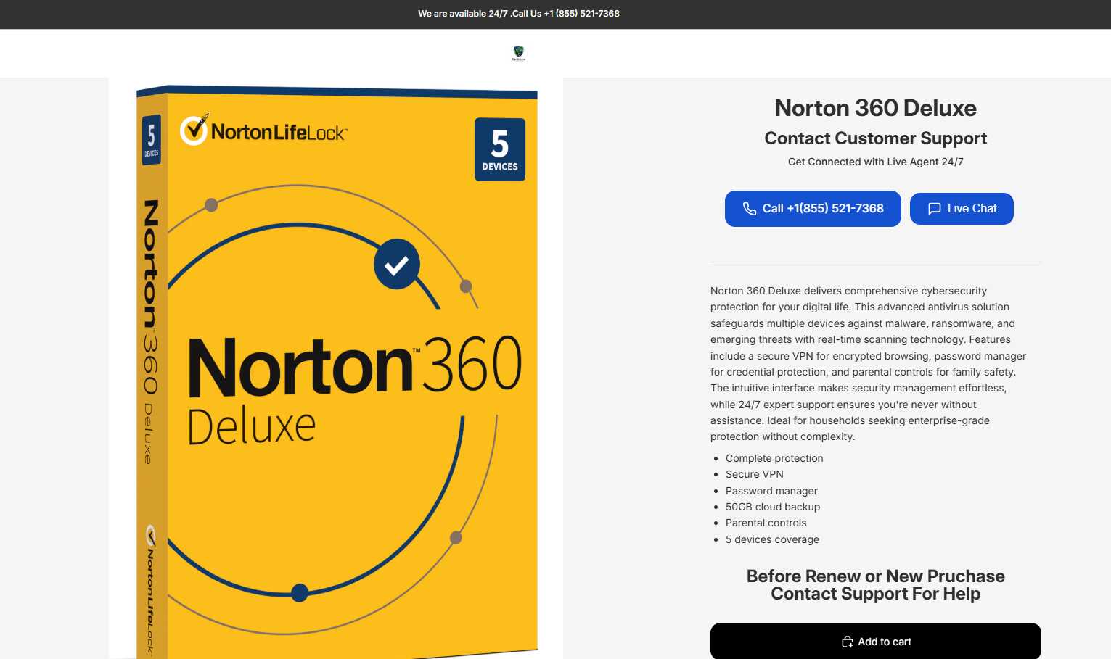Add Norton 360 Deluxe to cart
Image resolution: width=1111 pixels, height=659 pixels.
(x=876, y=642)
